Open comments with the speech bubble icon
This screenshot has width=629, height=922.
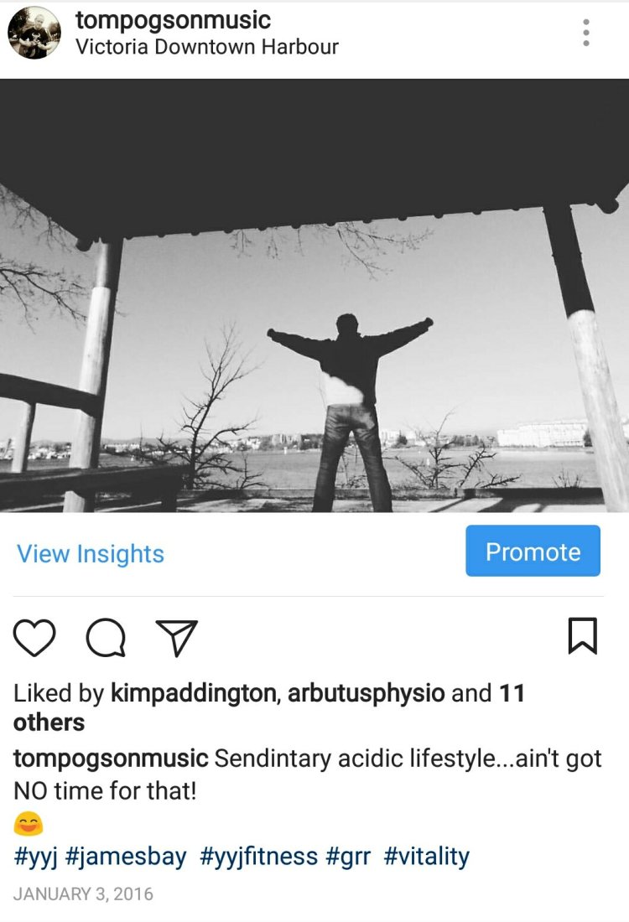[x=106, y=637]
